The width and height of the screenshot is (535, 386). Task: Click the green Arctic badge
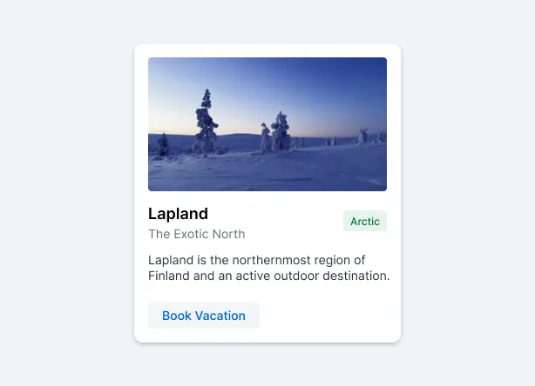tap(364, 222)
